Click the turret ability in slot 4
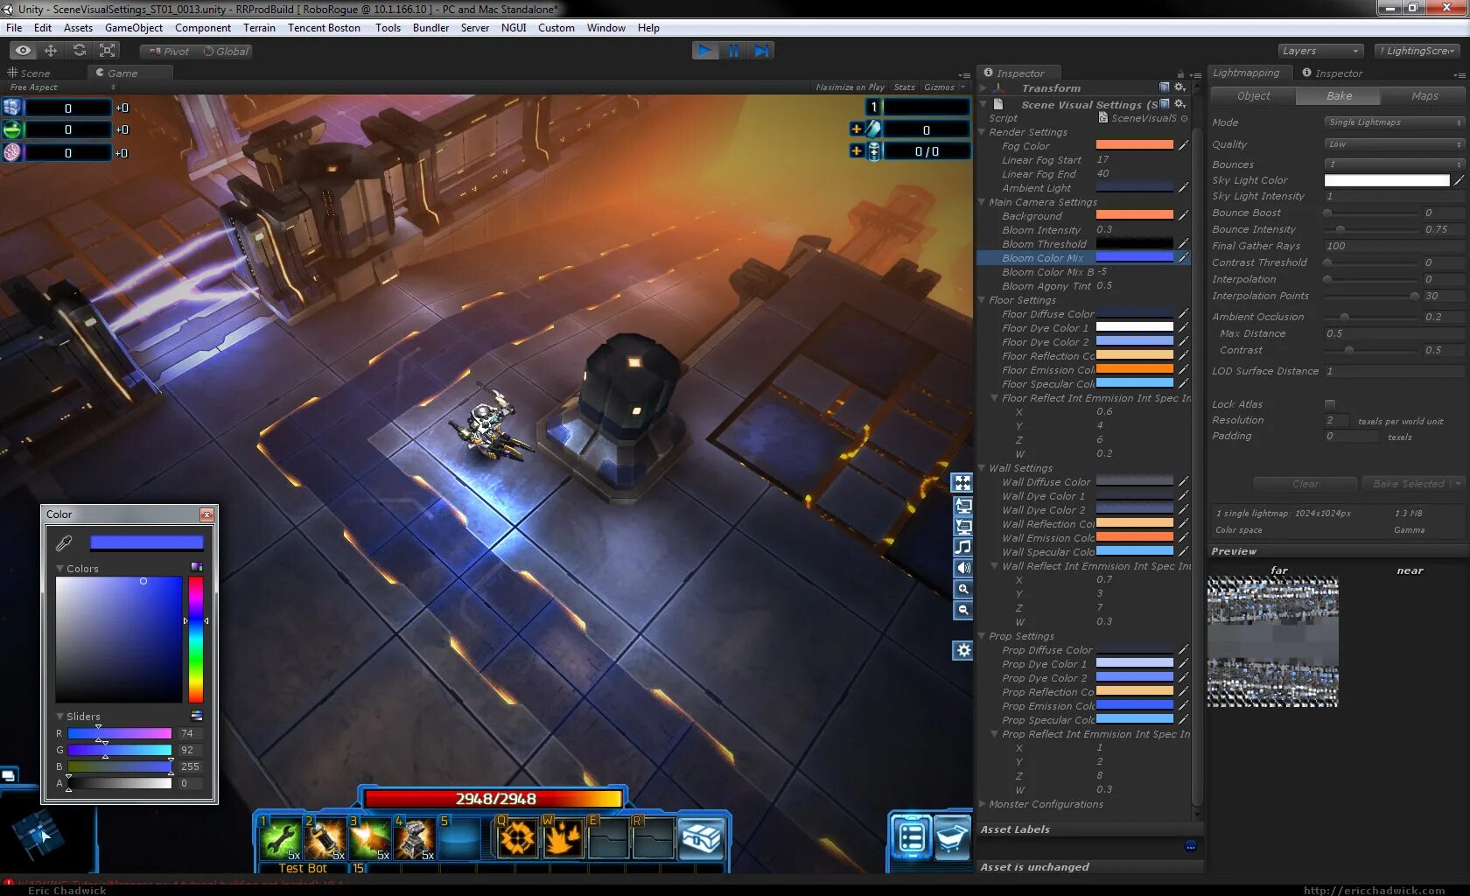The width and height of the screenshot is (1470, 896). 415,838
